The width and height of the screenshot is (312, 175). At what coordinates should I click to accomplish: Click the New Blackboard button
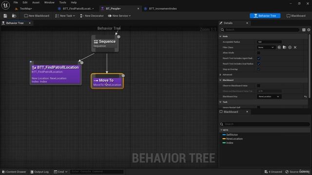tap(37, 16)
